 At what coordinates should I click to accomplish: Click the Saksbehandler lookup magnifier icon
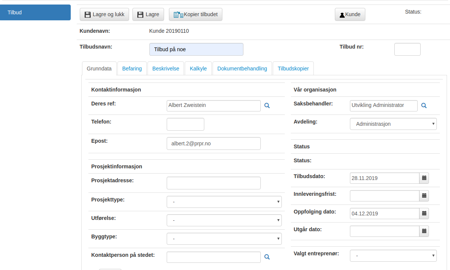point(424,105)
